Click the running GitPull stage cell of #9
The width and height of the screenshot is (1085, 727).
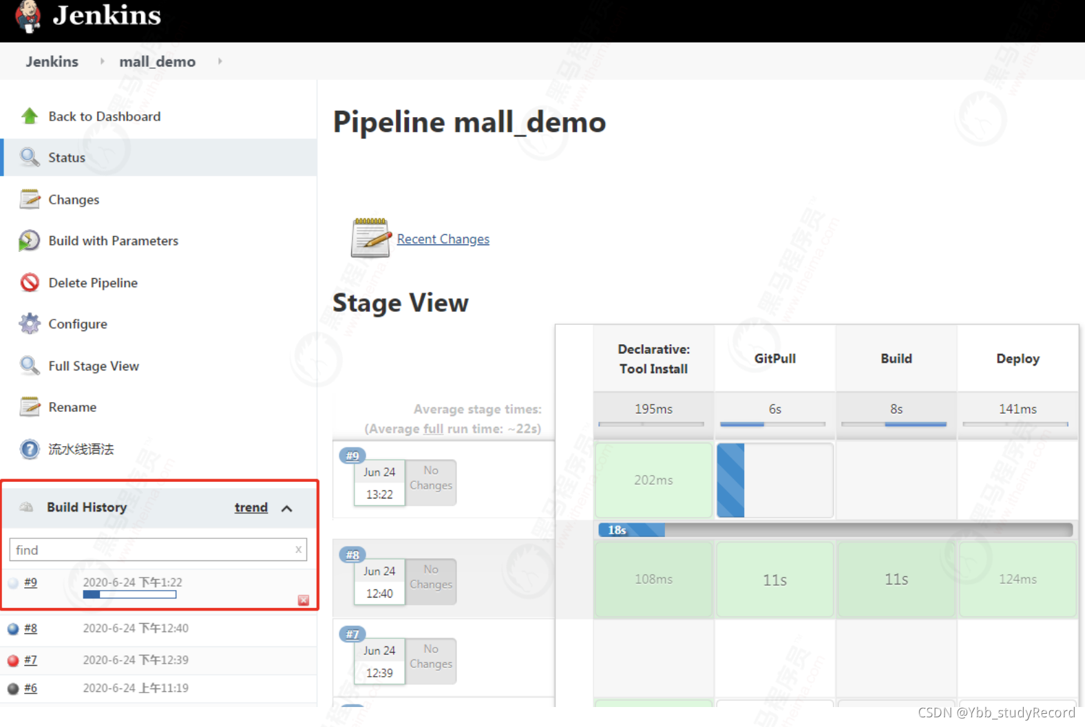[775, 480]
